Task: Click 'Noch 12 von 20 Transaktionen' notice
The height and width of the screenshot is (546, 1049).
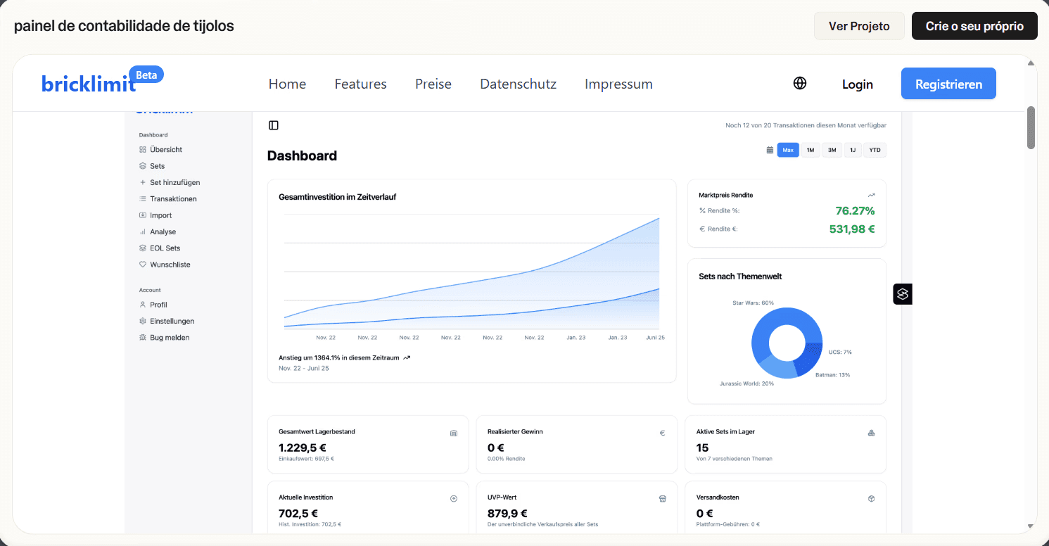Action: tap(806, 125)
